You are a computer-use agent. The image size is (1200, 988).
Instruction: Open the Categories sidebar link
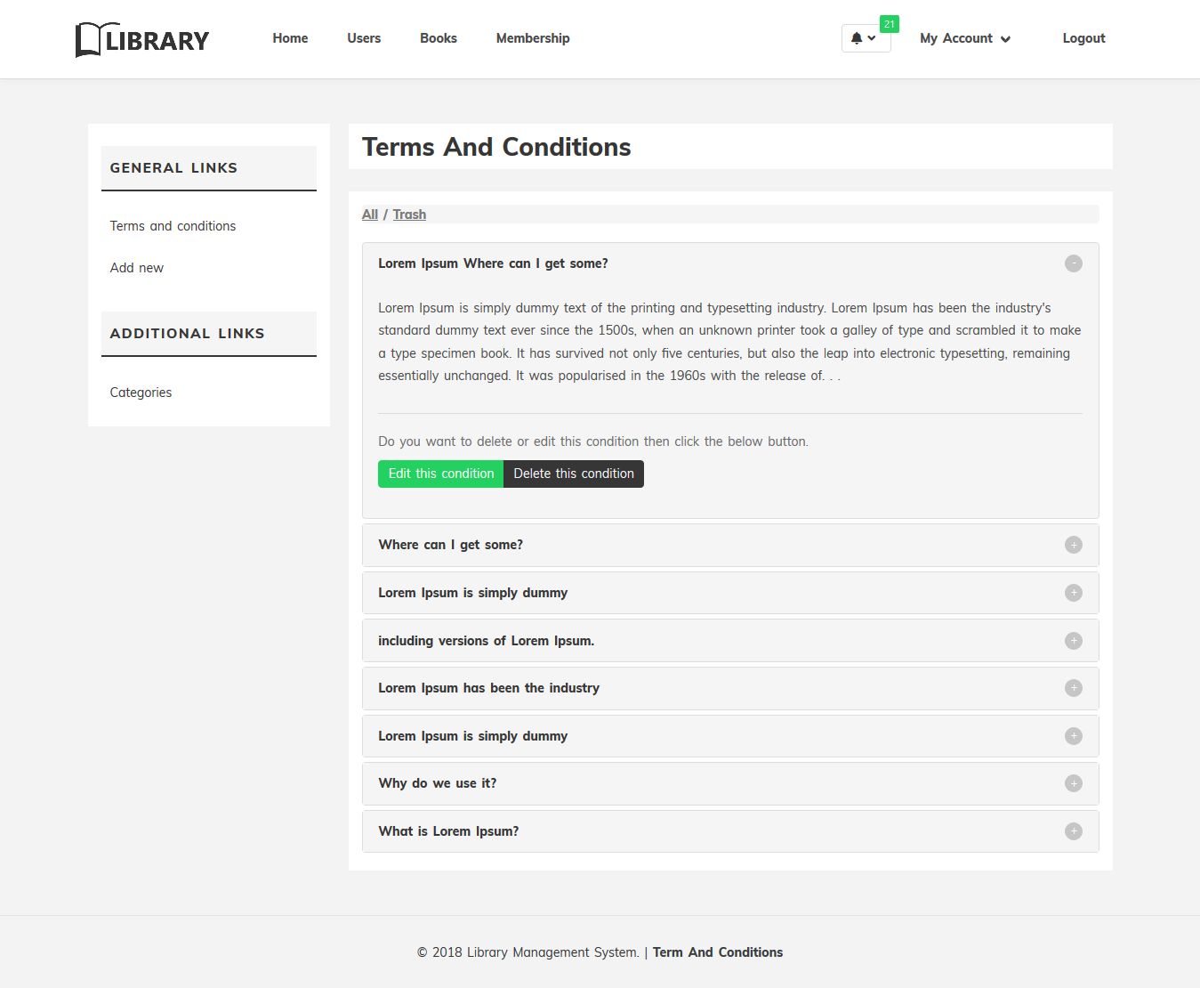(141, 393)
